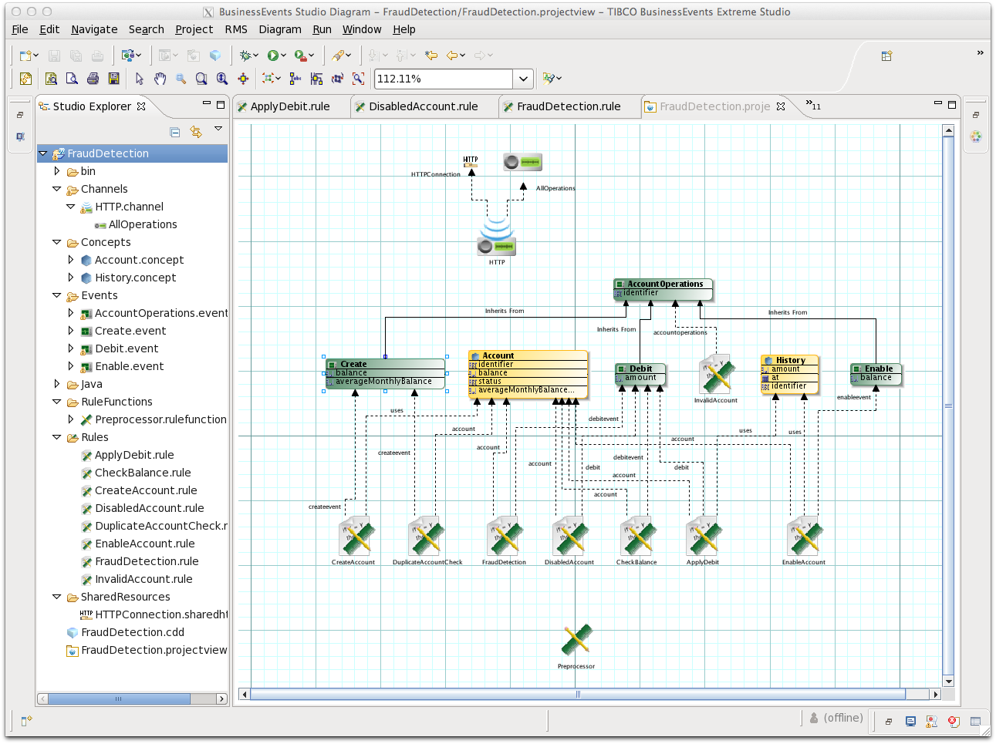Click the printer icon on diagram toolbar
Image resolution: width=996 pixels, height=744 pixels.
tap(93, 79)
